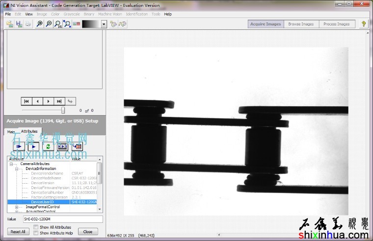
Task: Click the Sequence Acquisition filmstrip icon
Action: point(62,147)
